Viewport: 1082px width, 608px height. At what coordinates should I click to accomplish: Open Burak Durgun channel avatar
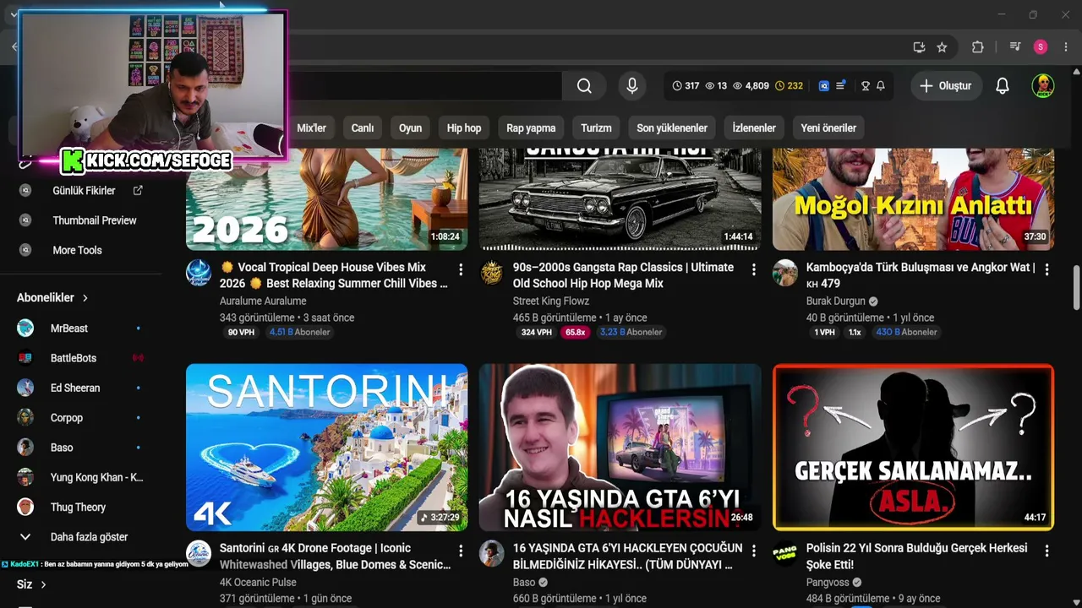(785, 273)
